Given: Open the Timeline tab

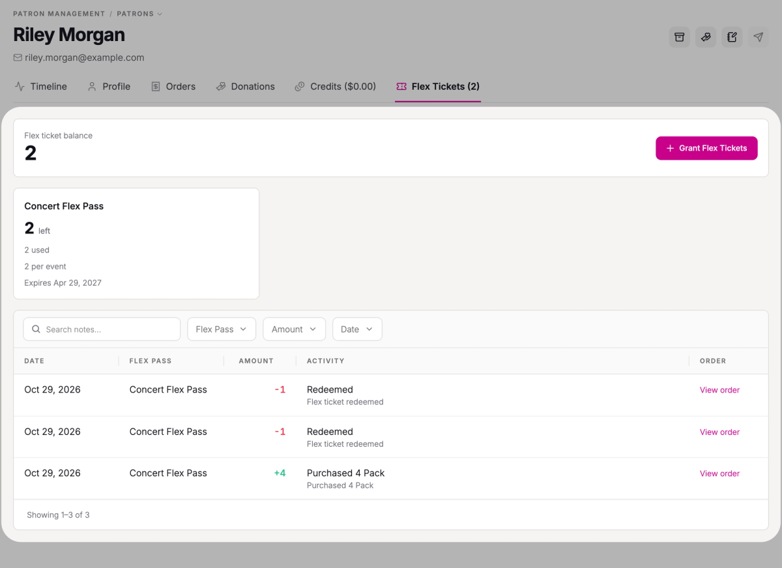Looking at the screenshot, I should pyautogui.click(x=40, y=86).
